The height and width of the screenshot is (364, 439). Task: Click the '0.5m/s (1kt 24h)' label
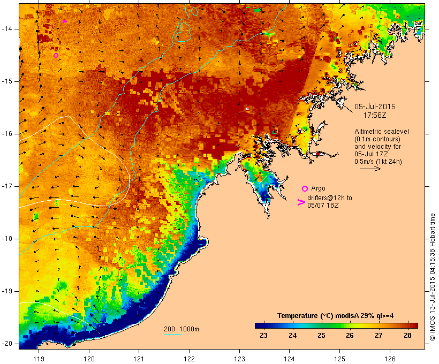point(379,162)
